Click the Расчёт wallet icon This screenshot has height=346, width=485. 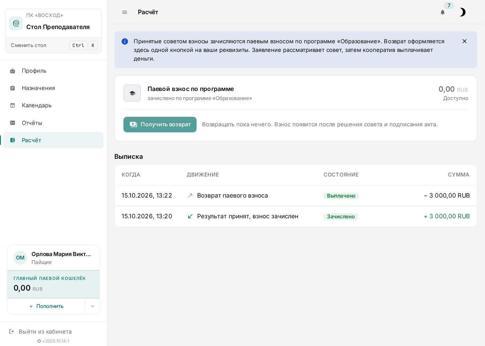[12, 140]
